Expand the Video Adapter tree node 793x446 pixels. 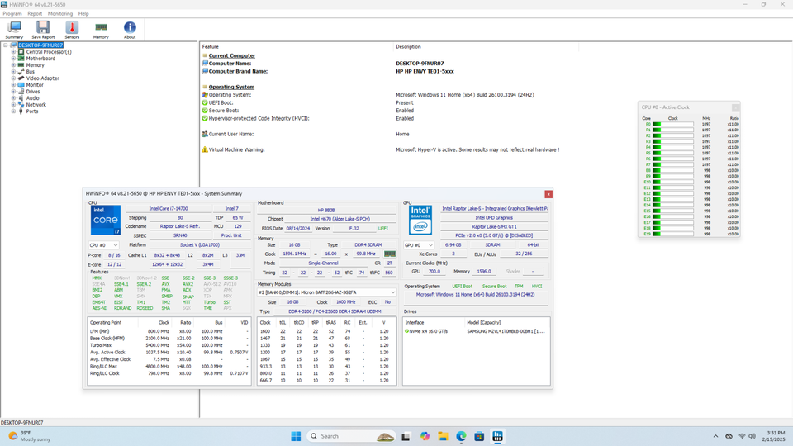(13, 78)
